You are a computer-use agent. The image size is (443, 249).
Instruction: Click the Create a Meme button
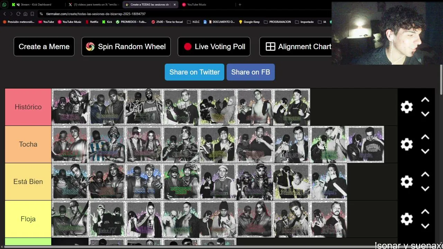coord(44,47)
